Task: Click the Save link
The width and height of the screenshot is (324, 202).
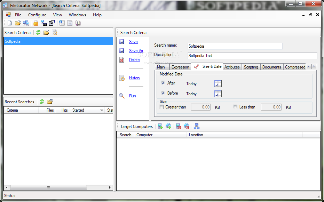Action: 133,42
